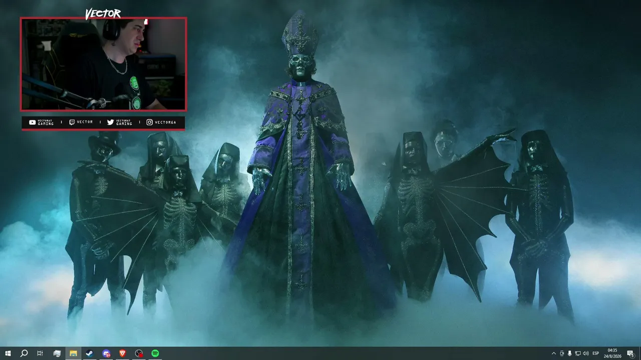
Task: Open File Explorer from the taskbar
Action: pos(73,353)
